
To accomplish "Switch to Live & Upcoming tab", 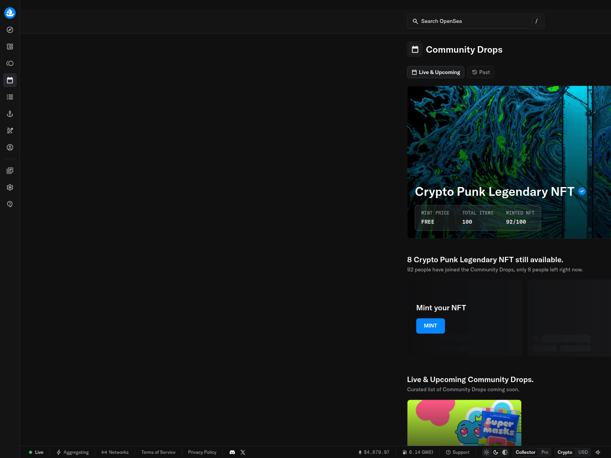I will 436,72.
